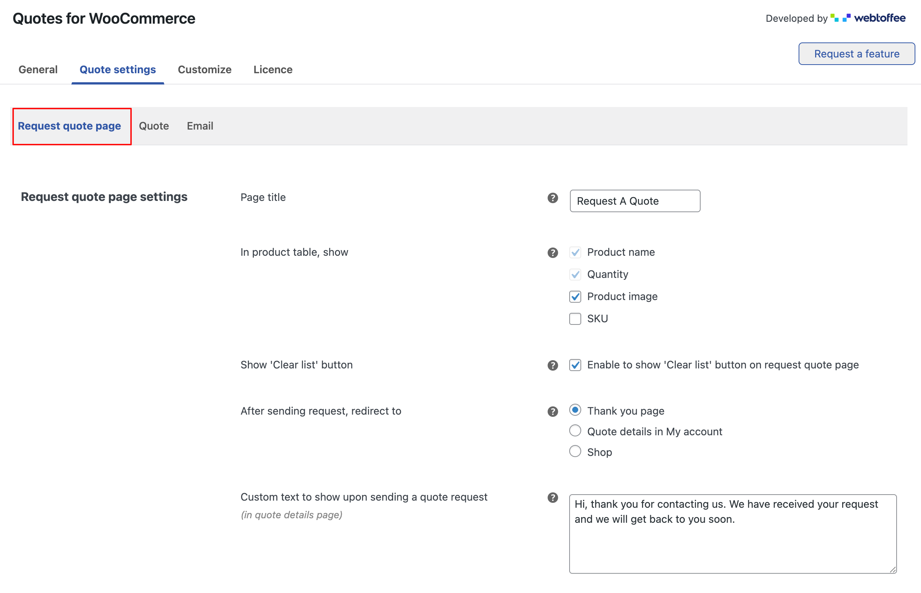The width and height of the screenshot is (921, 593).
Task: Open the Quote settings tab
Action: [118, 70]
